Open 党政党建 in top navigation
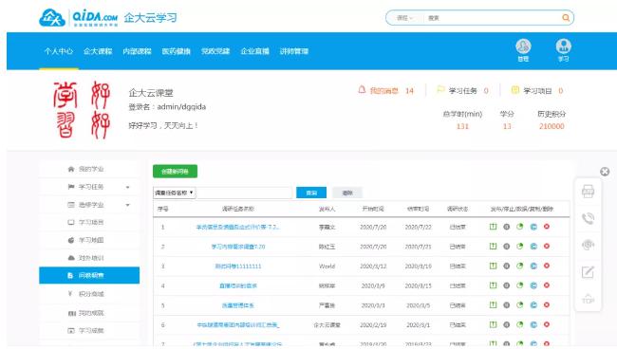Screen dimensions: 617x349 pyautogui.click(x=215, y=51)
